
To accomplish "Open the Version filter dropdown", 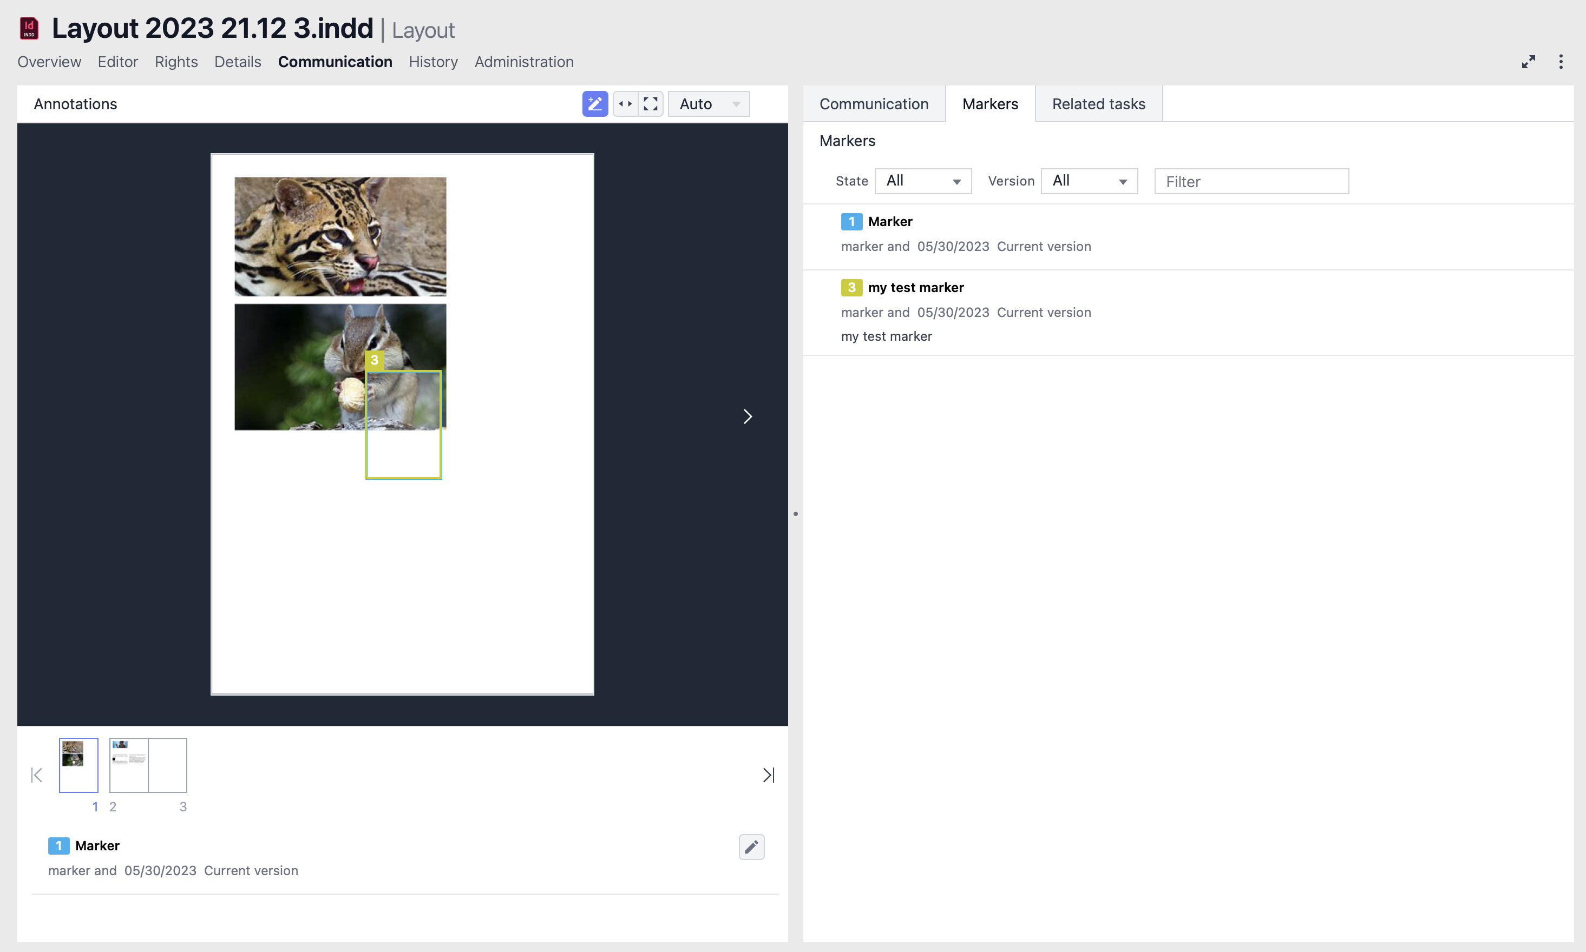I will 1088,181.
